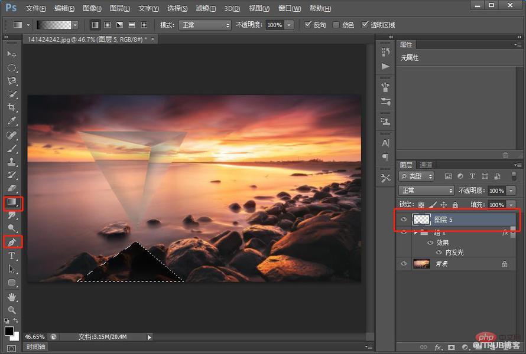This screenshot has width=526, height=354.
Task: Click the foreground color swatch
Action: click(x=9, y=331)
